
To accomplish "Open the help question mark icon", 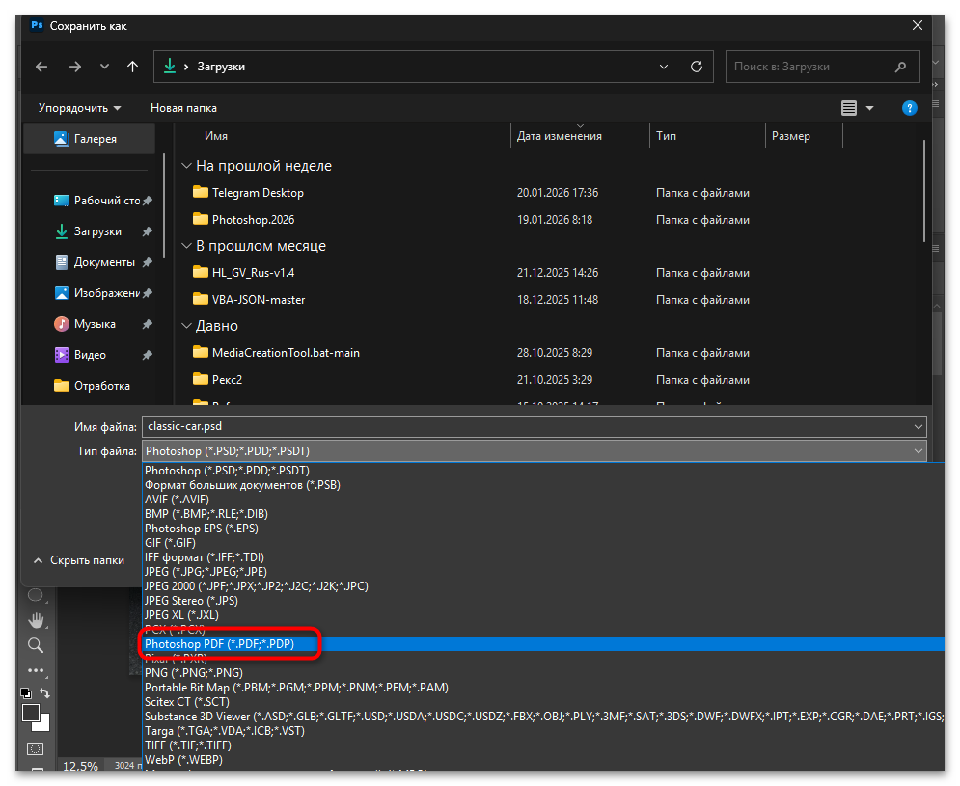I will 909,108.
